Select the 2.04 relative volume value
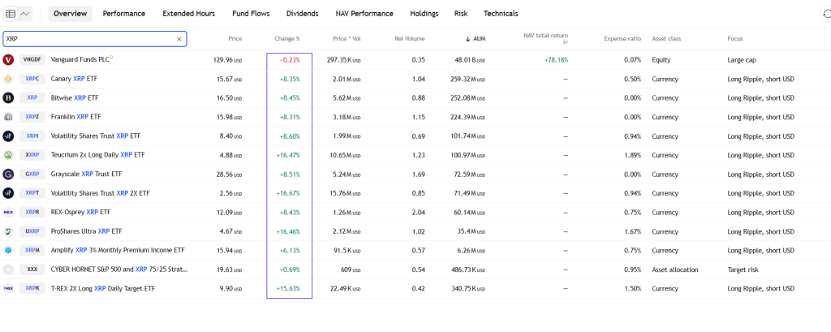The width and height of the screenshot is (831, 332). 418,213
